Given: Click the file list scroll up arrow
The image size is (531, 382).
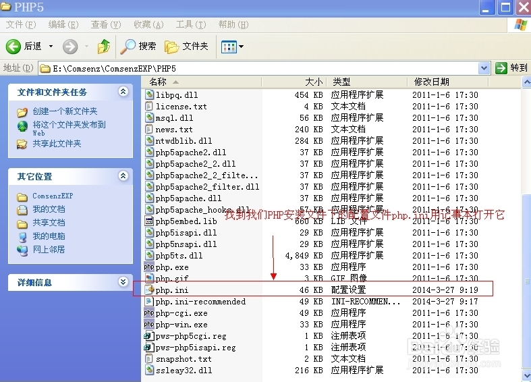Looking at the screenshot, I should point(526,82).
